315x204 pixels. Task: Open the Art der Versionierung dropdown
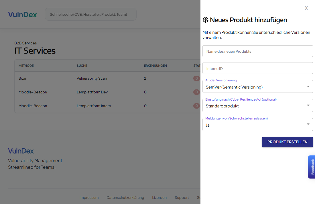(257, 87)
